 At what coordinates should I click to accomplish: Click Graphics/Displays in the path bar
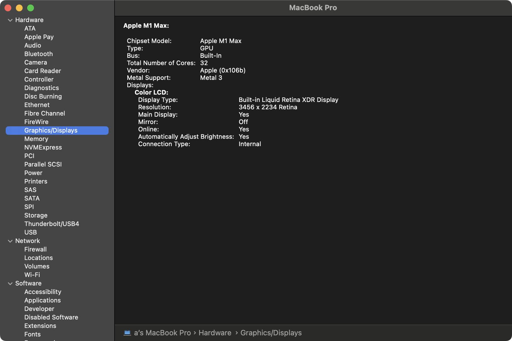click(x=271, y=333)
